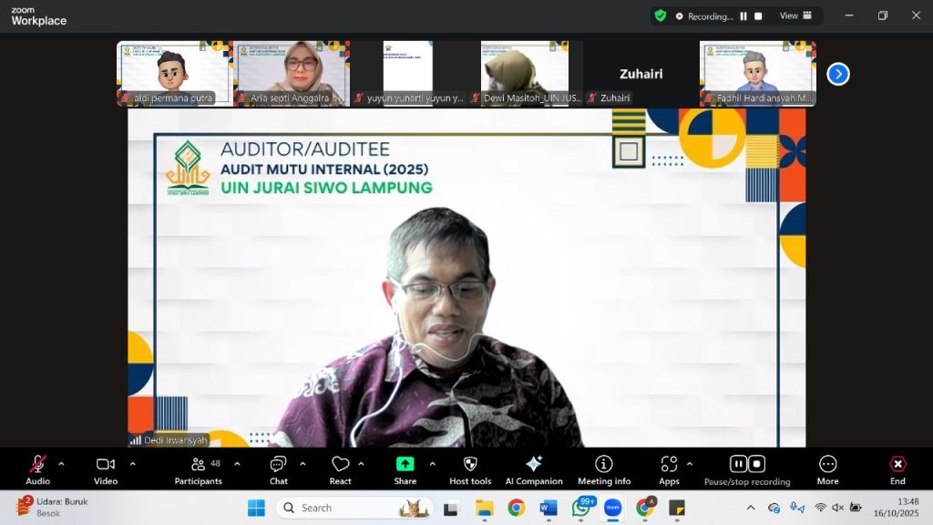Open the Chat panel
The width and height of the screenshot is (933, 525).
[x=278, y=469]
